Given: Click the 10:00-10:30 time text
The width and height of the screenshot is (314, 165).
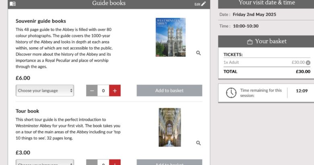Looking at the screenshot, I should click(246, 26).
